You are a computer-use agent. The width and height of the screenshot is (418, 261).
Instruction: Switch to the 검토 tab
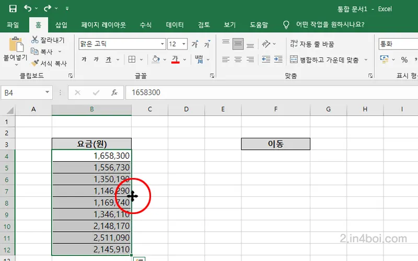(204, 25)
